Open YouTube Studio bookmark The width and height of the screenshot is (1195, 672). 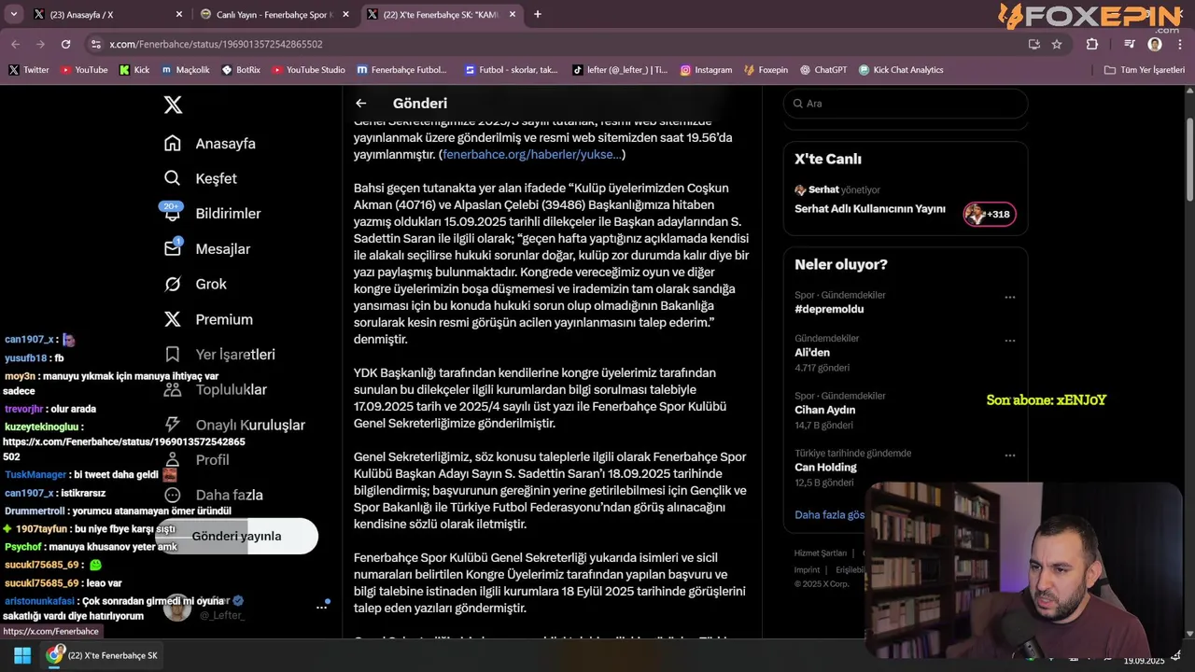tap(309, 70)
